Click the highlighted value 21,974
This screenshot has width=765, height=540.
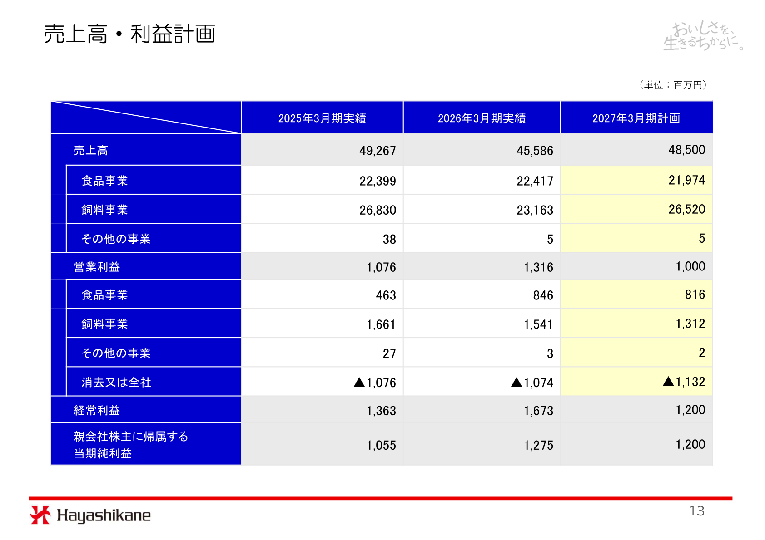click(686, 180)
